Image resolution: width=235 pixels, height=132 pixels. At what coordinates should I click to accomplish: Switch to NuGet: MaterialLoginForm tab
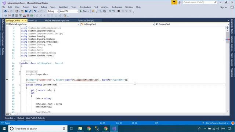57,21
